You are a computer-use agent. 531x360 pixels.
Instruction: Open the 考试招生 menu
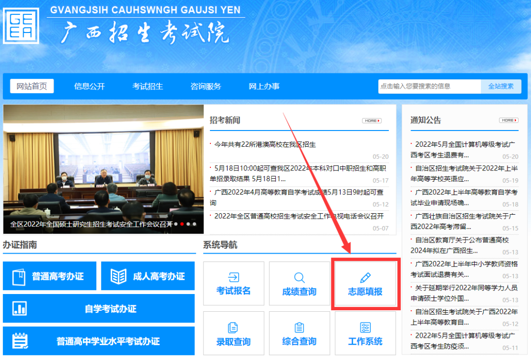click(147, 86)
